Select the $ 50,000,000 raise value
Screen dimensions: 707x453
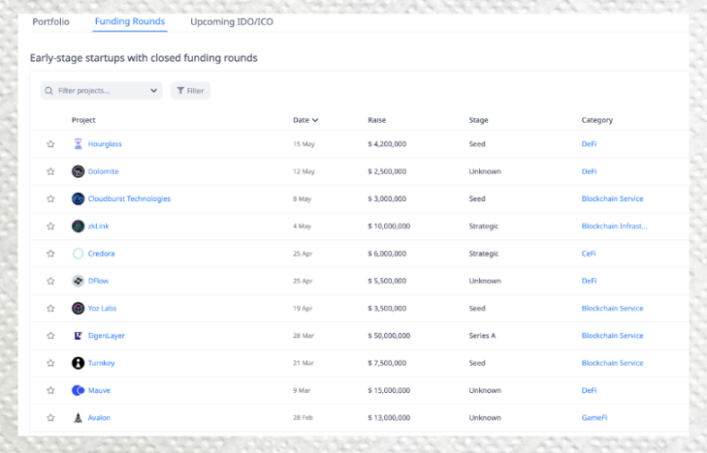389,336
